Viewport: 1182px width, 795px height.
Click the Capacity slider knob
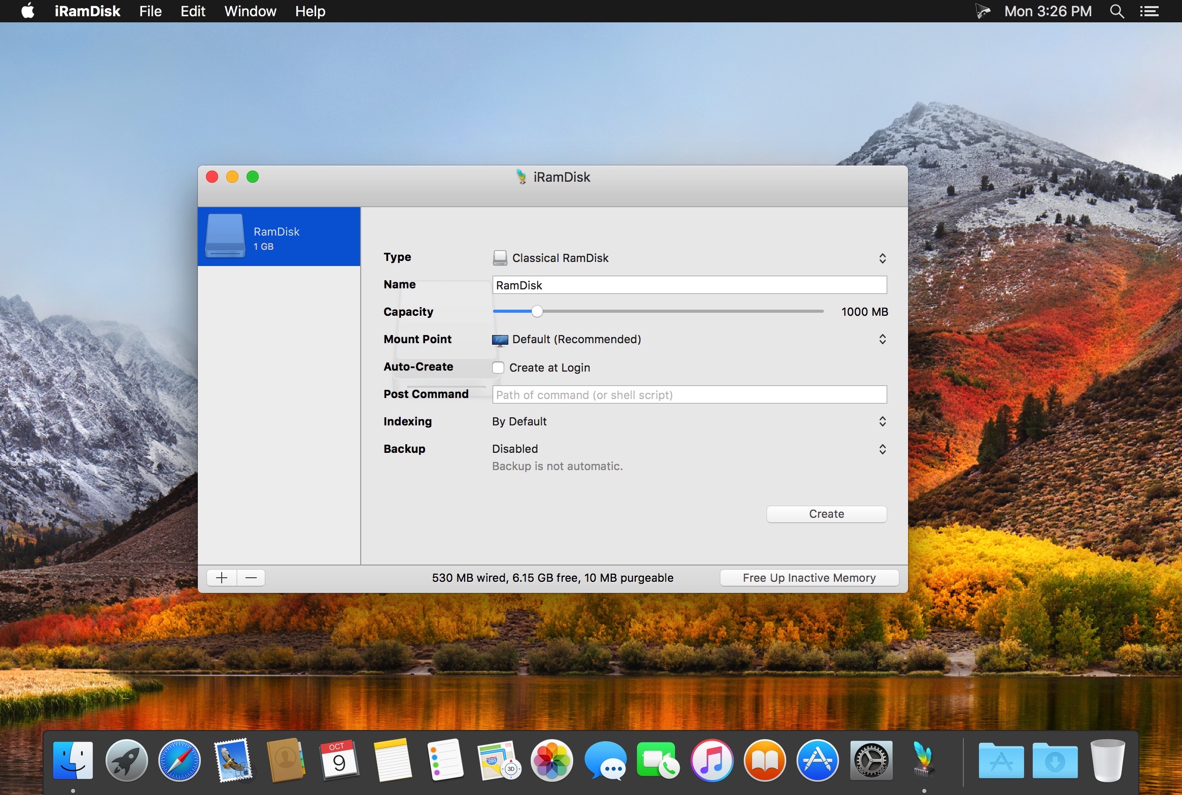pos(537,311)
